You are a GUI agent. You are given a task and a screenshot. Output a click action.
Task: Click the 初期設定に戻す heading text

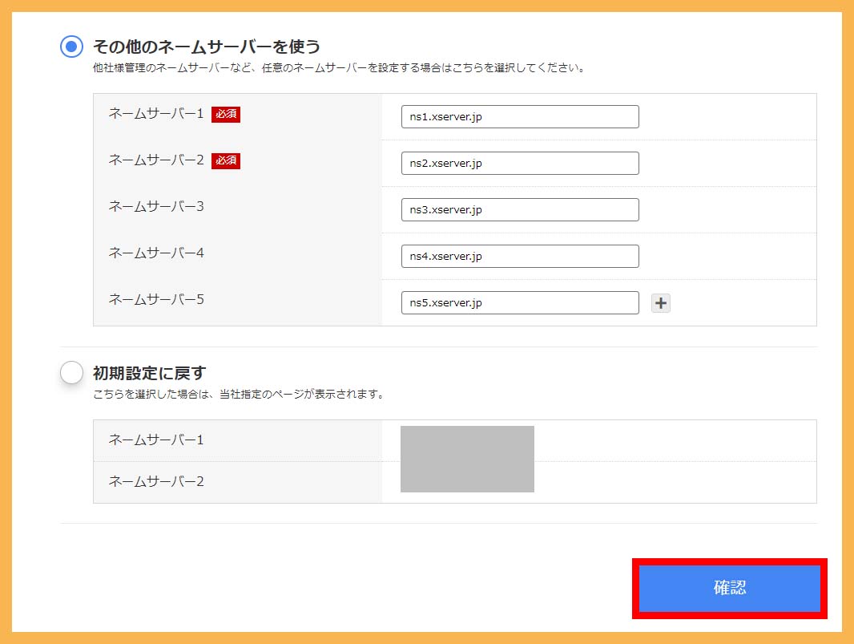149,373
